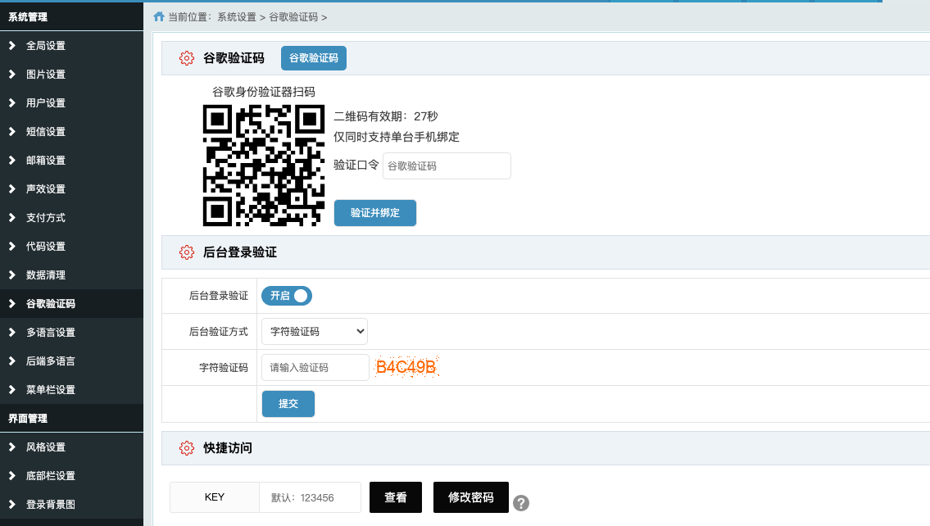The height and width of the screenshot is (526, 930).
Task: Click the Google authenticator QR code
Action: [x=264, y=166]
